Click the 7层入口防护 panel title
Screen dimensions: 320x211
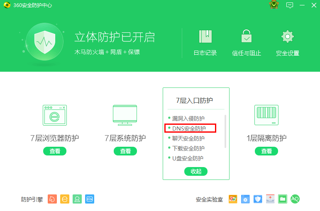pyautogui.click(x=194, y=100)
